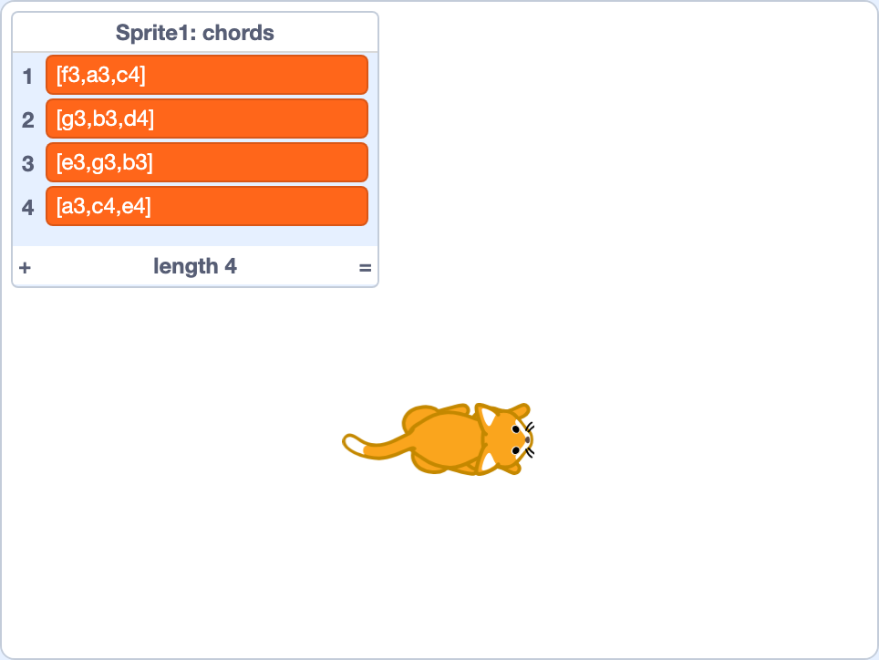Click index number 2 in chords list
This screenshot has width=879, height=660.
[27, 120]
